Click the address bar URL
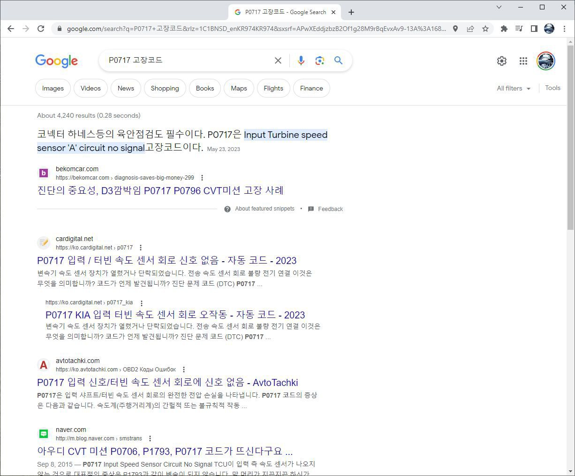This screenshot has height=476, width=575. (256, 29)
